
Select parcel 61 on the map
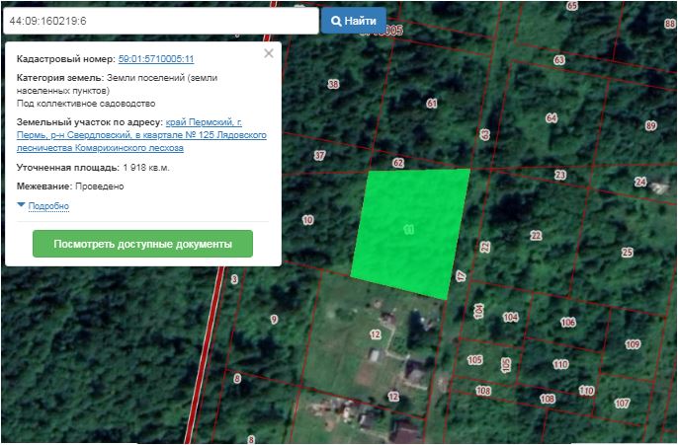click(431, 103)
